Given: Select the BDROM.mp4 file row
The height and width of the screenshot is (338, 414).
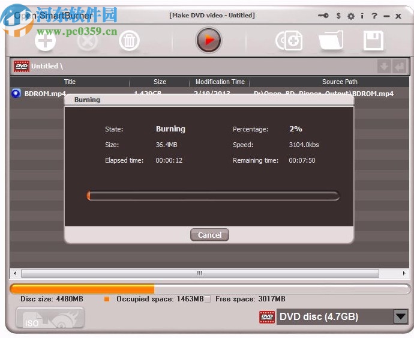Looking at the screenshot, I should [x=209, y=93].
